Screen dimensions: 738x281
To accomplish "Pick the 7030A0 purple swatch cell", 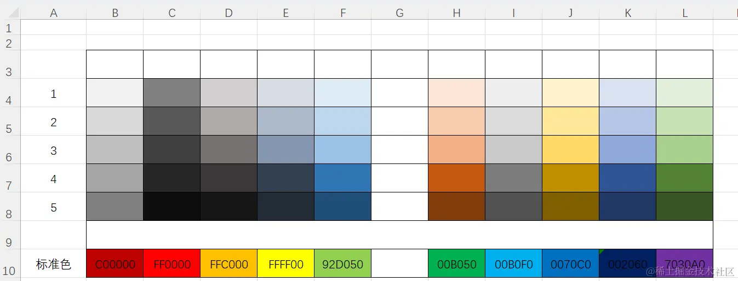I will 685,264.
